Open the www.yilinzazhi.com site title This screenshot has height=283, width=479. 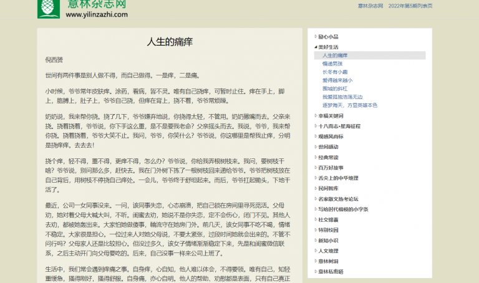pyautogui.click(x=97, y=14)
